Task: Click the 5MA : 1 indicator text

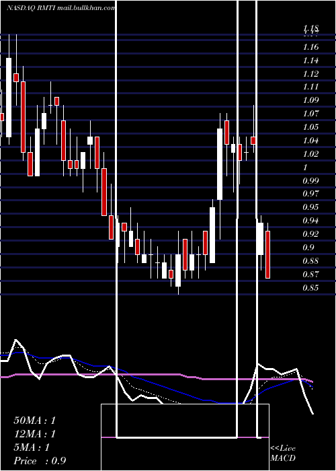Action: (32, 447)
